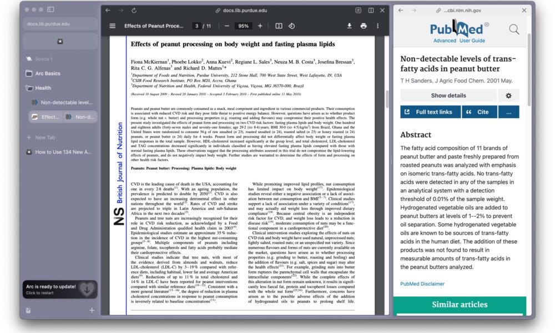
Task: Open the archive icon in the sidebar footer
Action: [28, 310]
